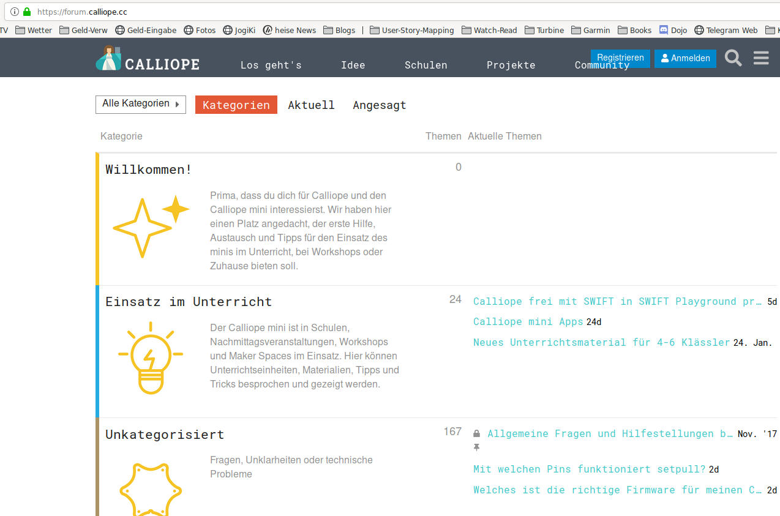This screenshot has height=516, width=780.
Task: Open the Garmin bookmark folder
Action: pyautogui.click(x=591, y=30)
